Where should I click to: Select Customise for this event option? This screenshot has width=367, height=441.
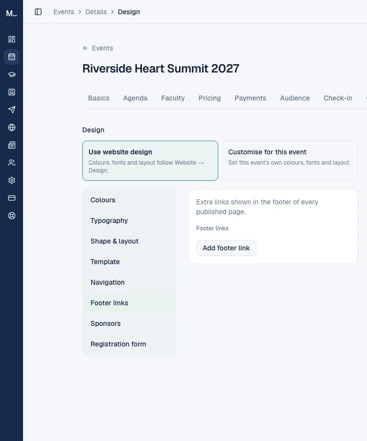click(x=290, y=161)
